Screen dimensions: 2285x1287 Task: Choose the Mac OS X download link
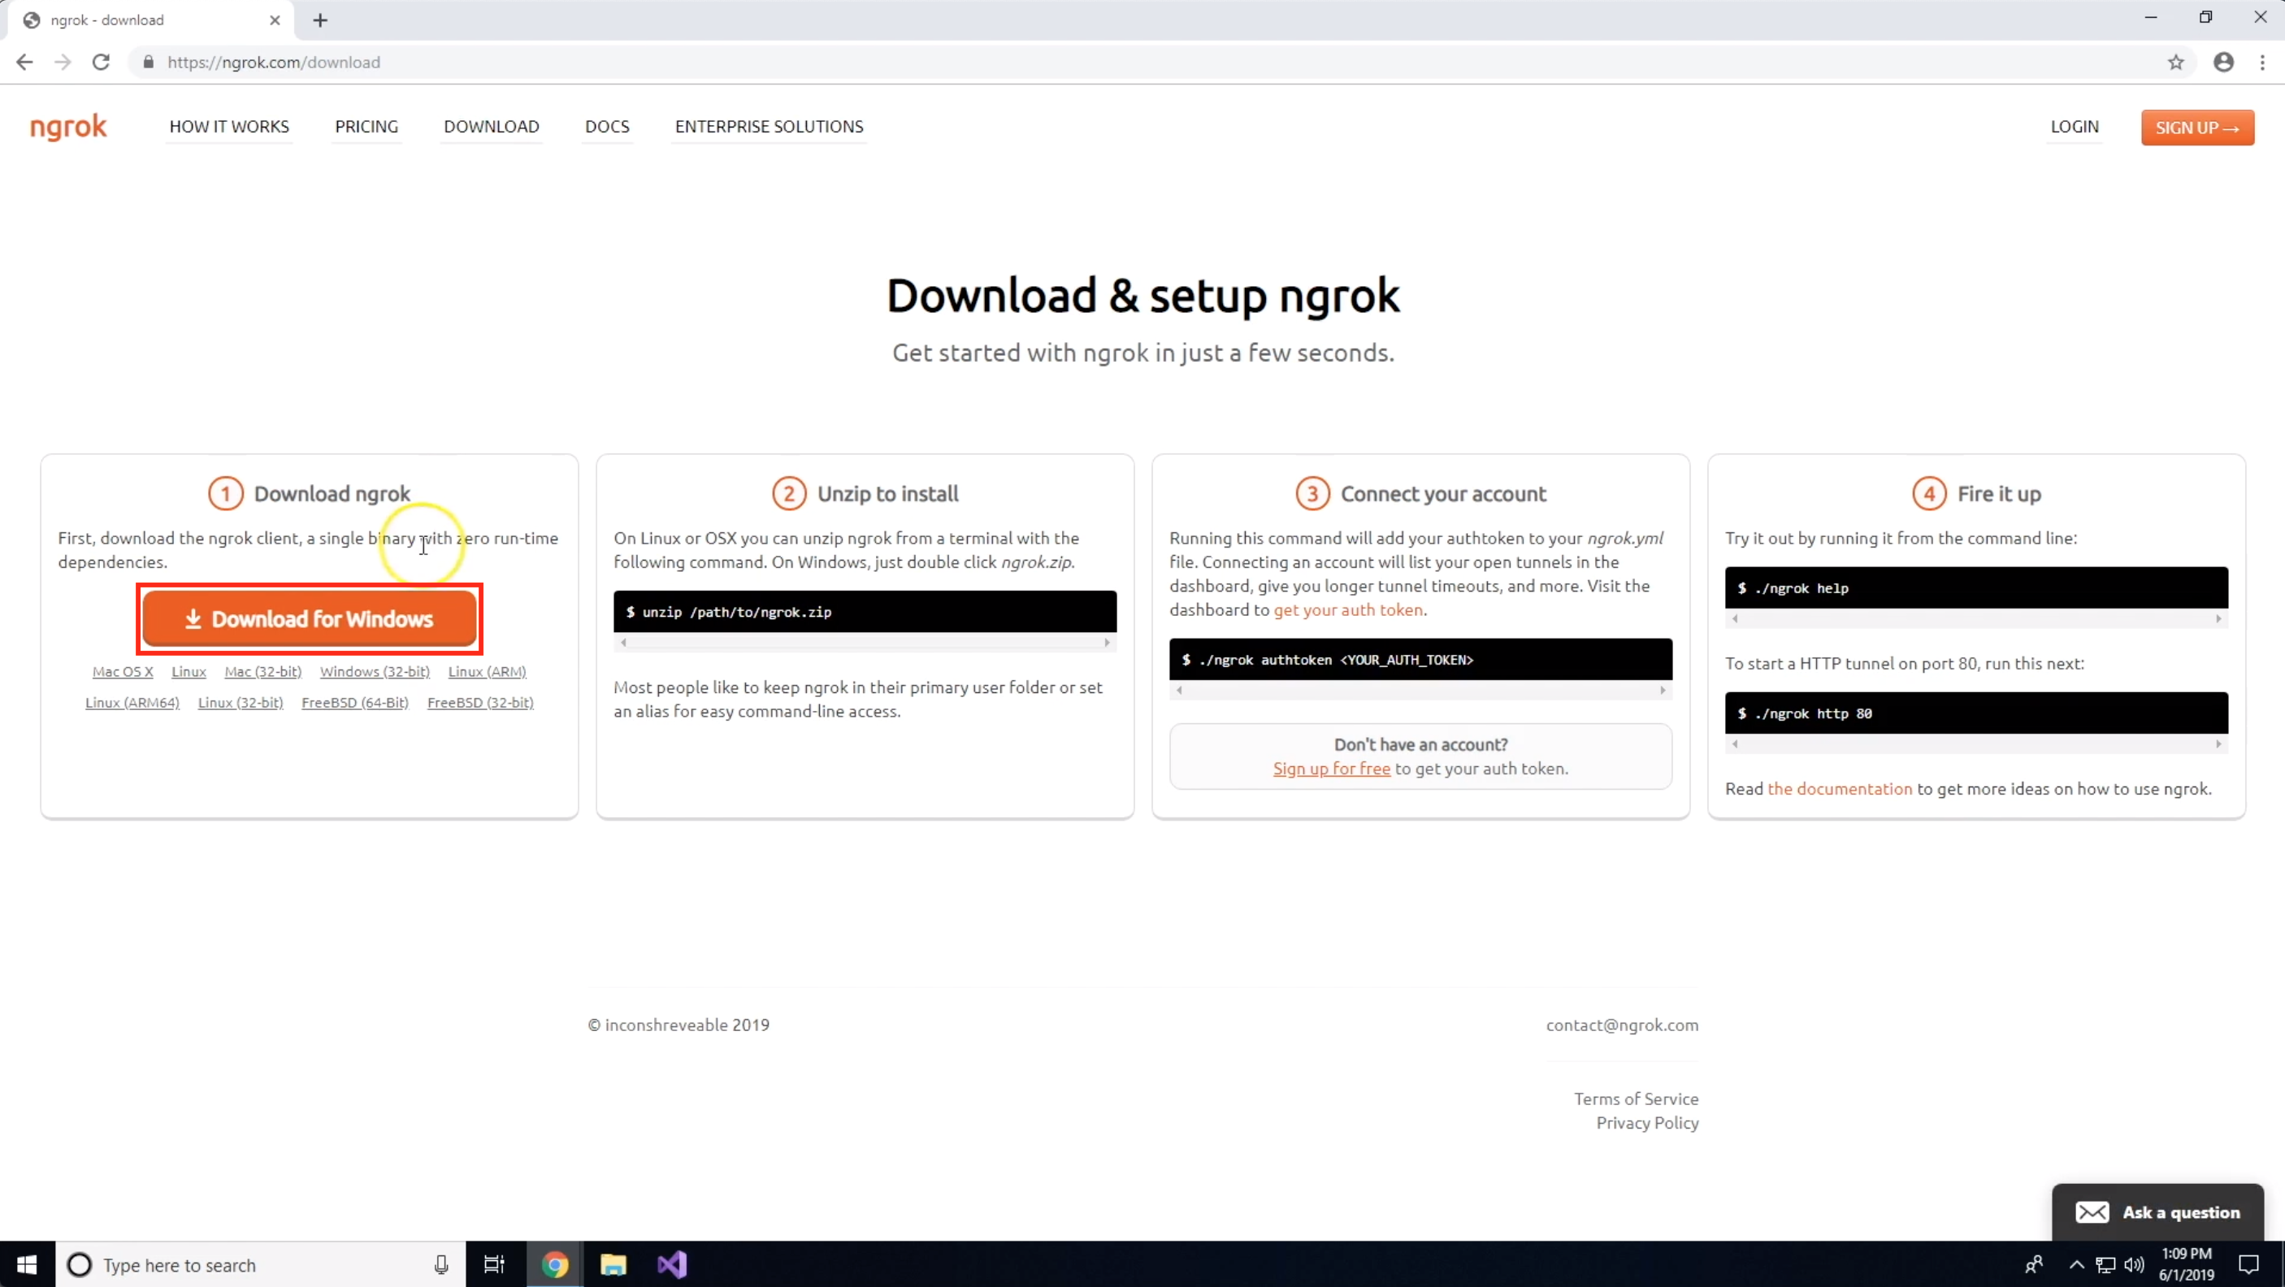pyautogui.click(x=123, y=671)
